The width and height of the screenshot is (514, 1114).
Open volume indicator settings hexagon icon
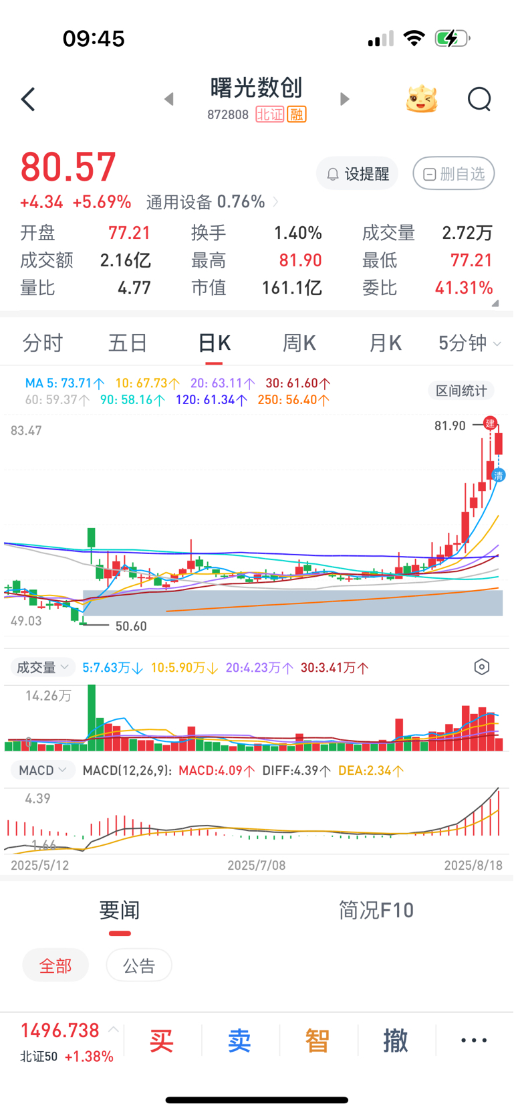(x=482, y=667)
